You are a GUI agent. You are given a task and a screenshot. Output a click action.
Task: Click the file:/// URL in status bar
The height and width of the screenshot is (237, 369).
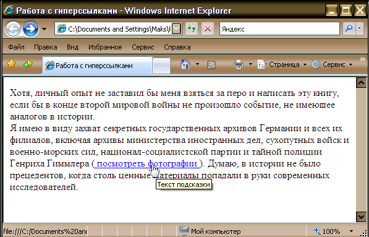45,231
